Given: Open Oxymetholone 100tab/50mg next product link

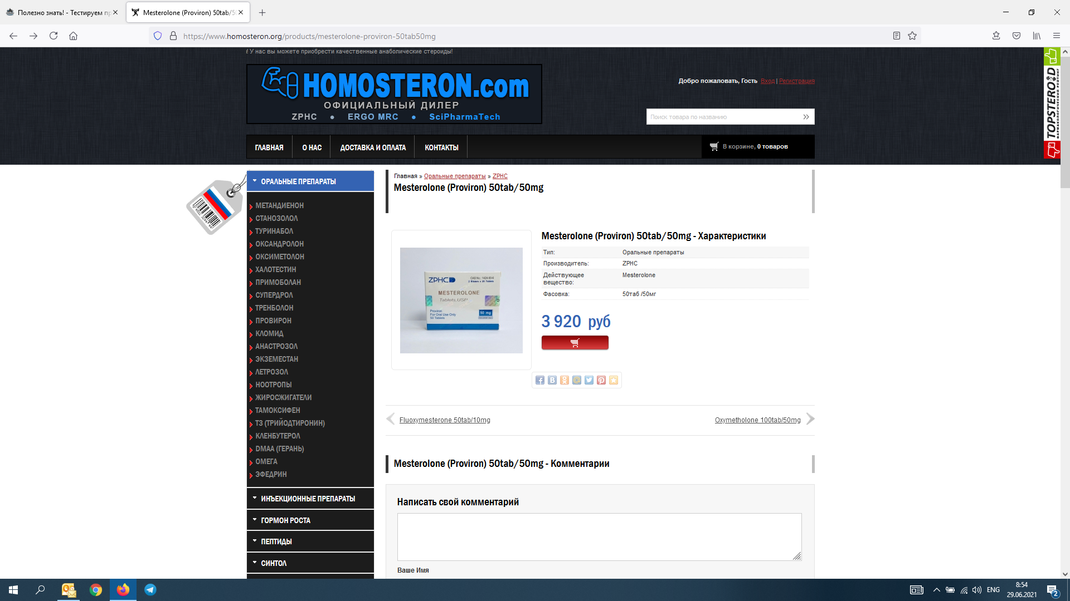Looking at the screenshot, I should 757,420.
